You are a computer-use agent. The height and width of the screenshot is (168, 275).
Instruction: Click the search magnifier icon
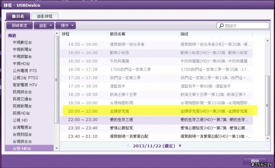pyautogui.click(x=221, y=26)
